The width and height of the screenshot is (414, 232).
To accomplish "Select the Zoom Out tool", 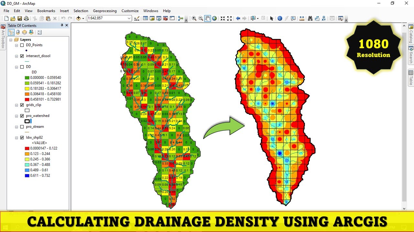I will (201, 18).
